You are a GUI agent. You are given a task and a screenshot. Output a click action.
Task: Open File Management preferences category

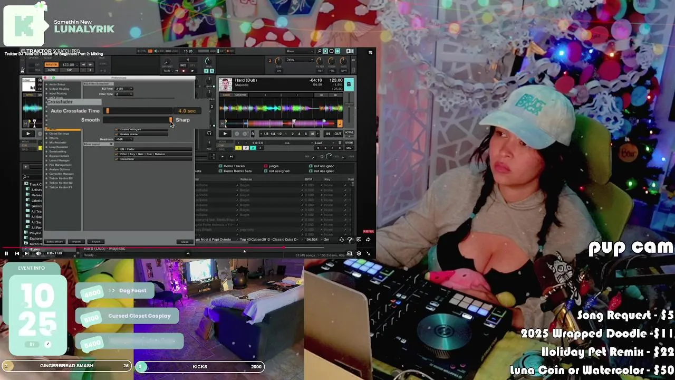(x=60, y=165)
